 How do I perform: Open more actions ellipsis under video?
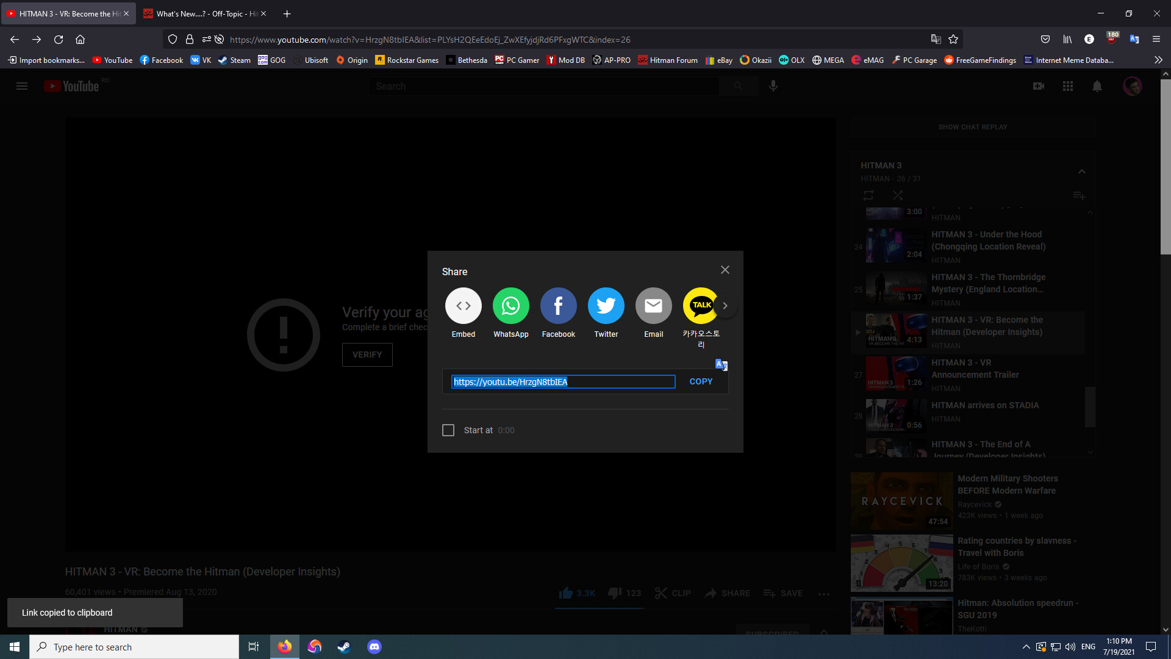(x=824, y=594)
